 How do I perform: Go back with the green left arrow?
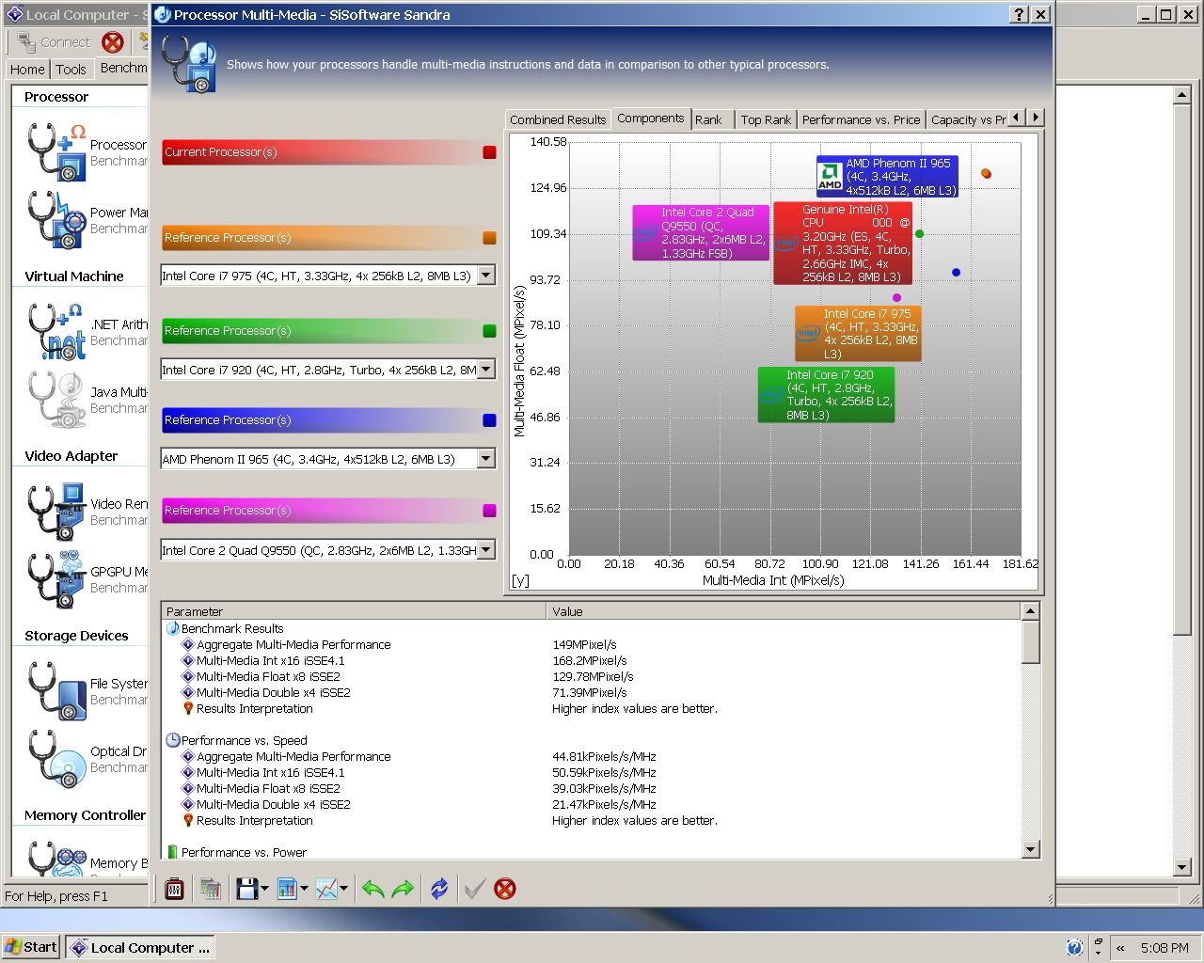pos(373,889)
